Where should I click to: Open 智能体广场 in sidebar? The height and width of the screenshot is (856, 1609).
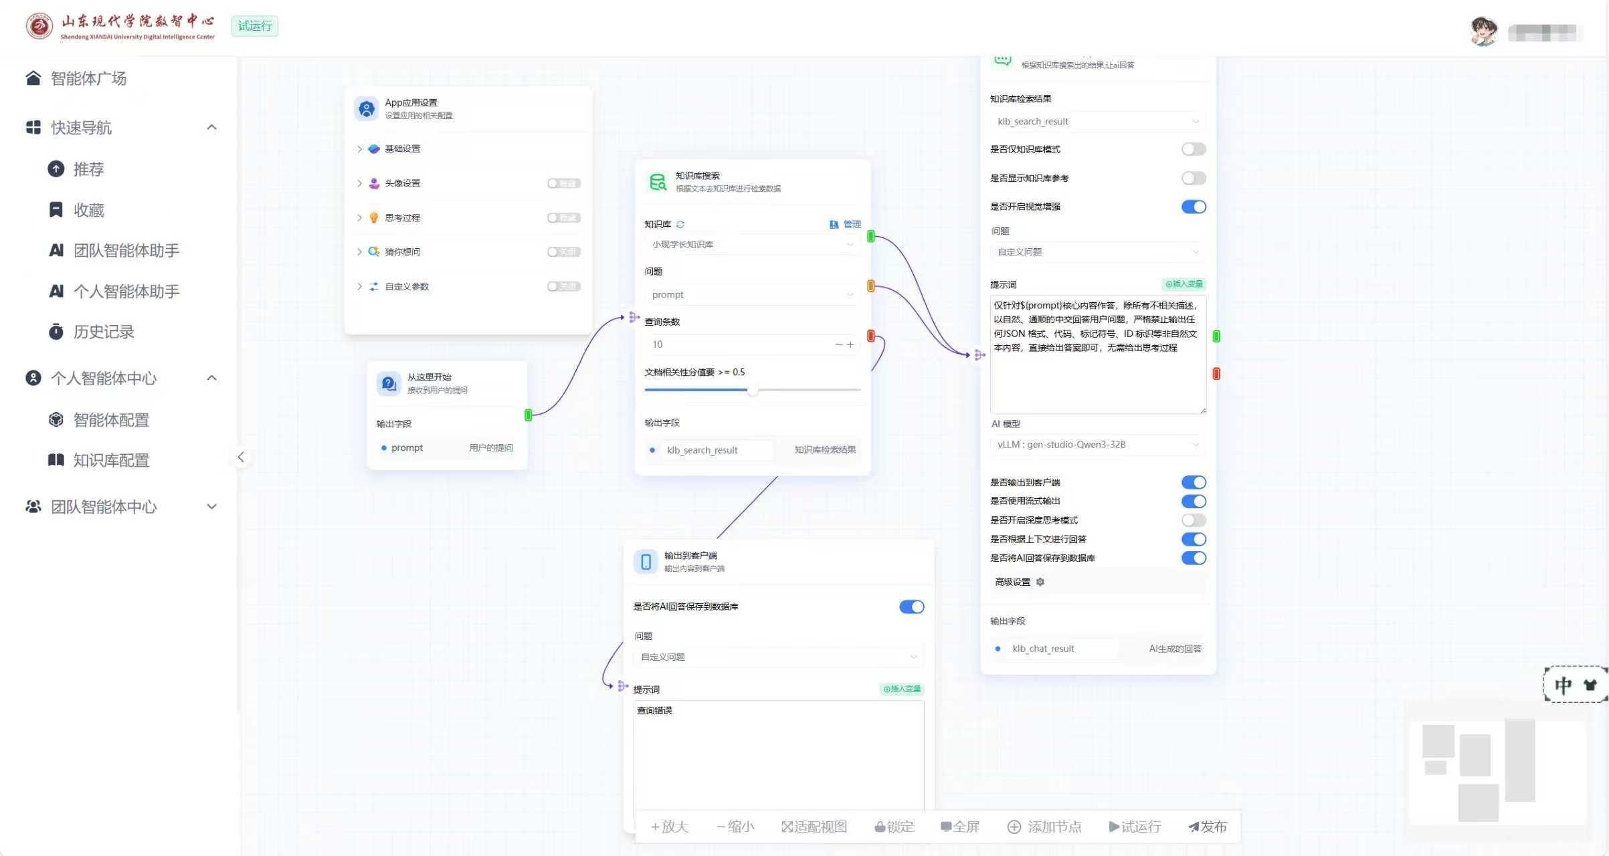(88, 78)
